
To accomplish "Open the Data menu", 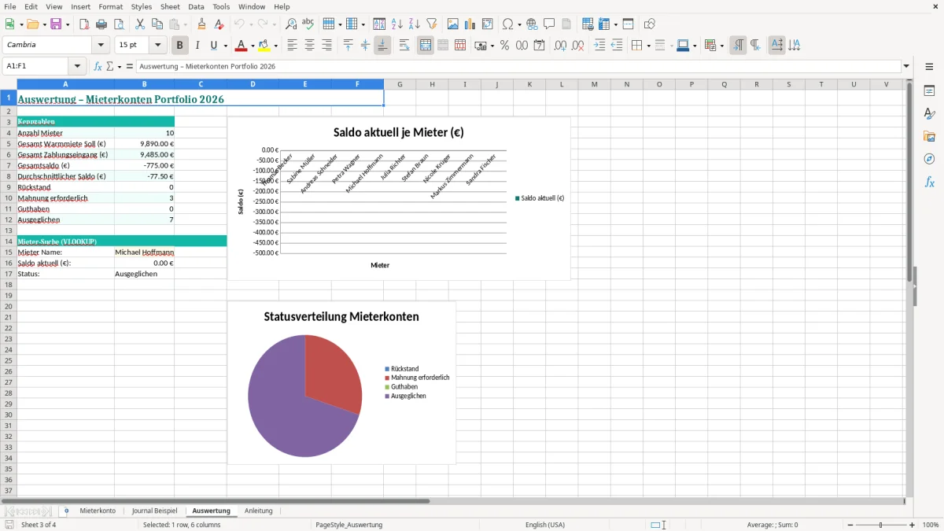I will (x=196, y=6).
